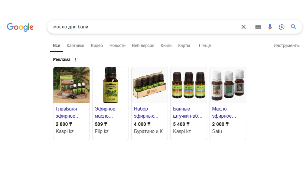Open the on-screen keyboard icon
The image size is (308, 169).
pos(258,27)
